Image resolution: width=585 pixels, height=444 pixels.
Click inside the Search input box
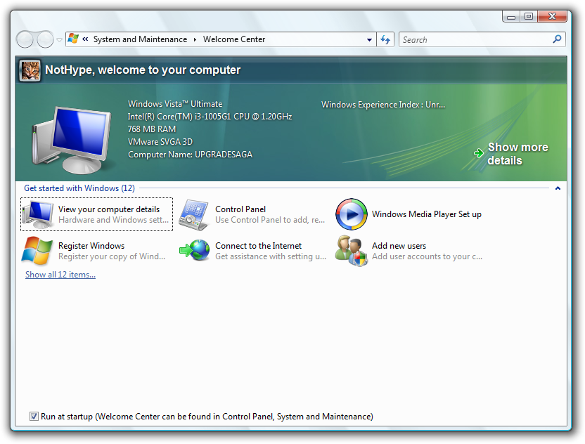[475, 40]
